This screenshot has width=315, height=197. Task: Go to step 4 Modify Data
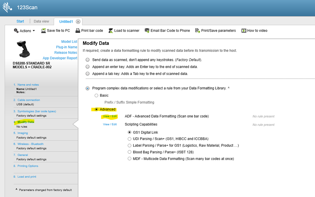pyautogui.click(x=26, y=122)
